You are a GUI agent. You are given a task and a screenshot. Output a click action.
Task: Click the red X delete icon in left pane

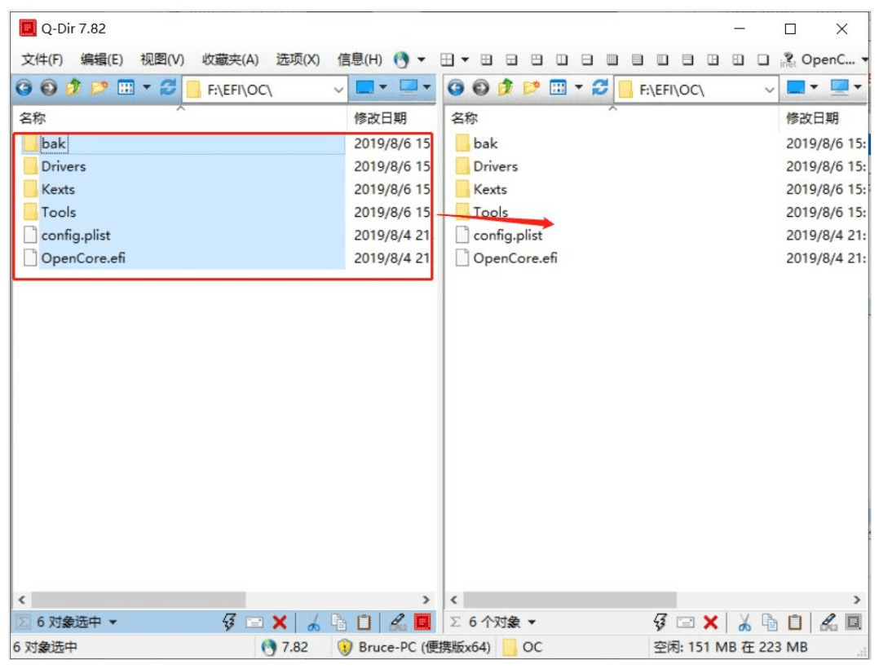coord(280,623)
